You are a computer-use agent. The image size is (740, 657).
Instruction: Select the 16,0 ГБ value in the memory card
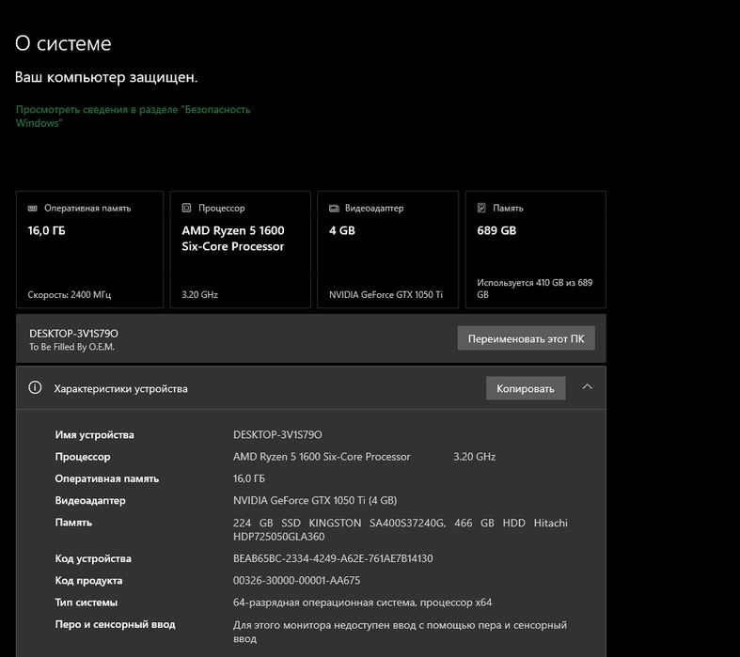[47, 230]
